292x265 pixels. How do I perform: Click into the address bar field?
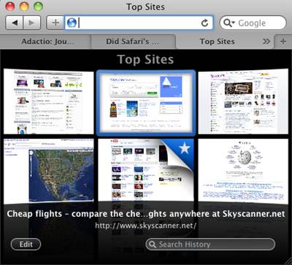pyautogui.click(x=139, y=23)
